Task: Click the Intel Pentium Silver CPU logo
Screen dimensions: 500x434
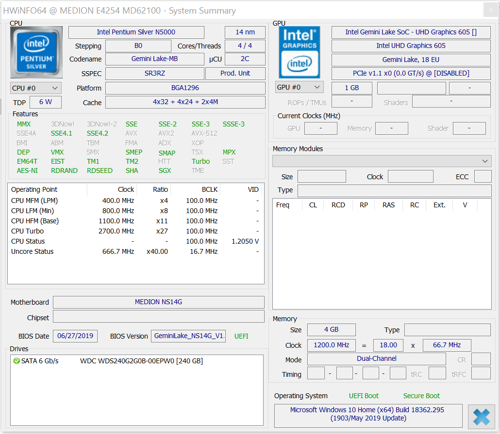Action: [x=36, y=52]
